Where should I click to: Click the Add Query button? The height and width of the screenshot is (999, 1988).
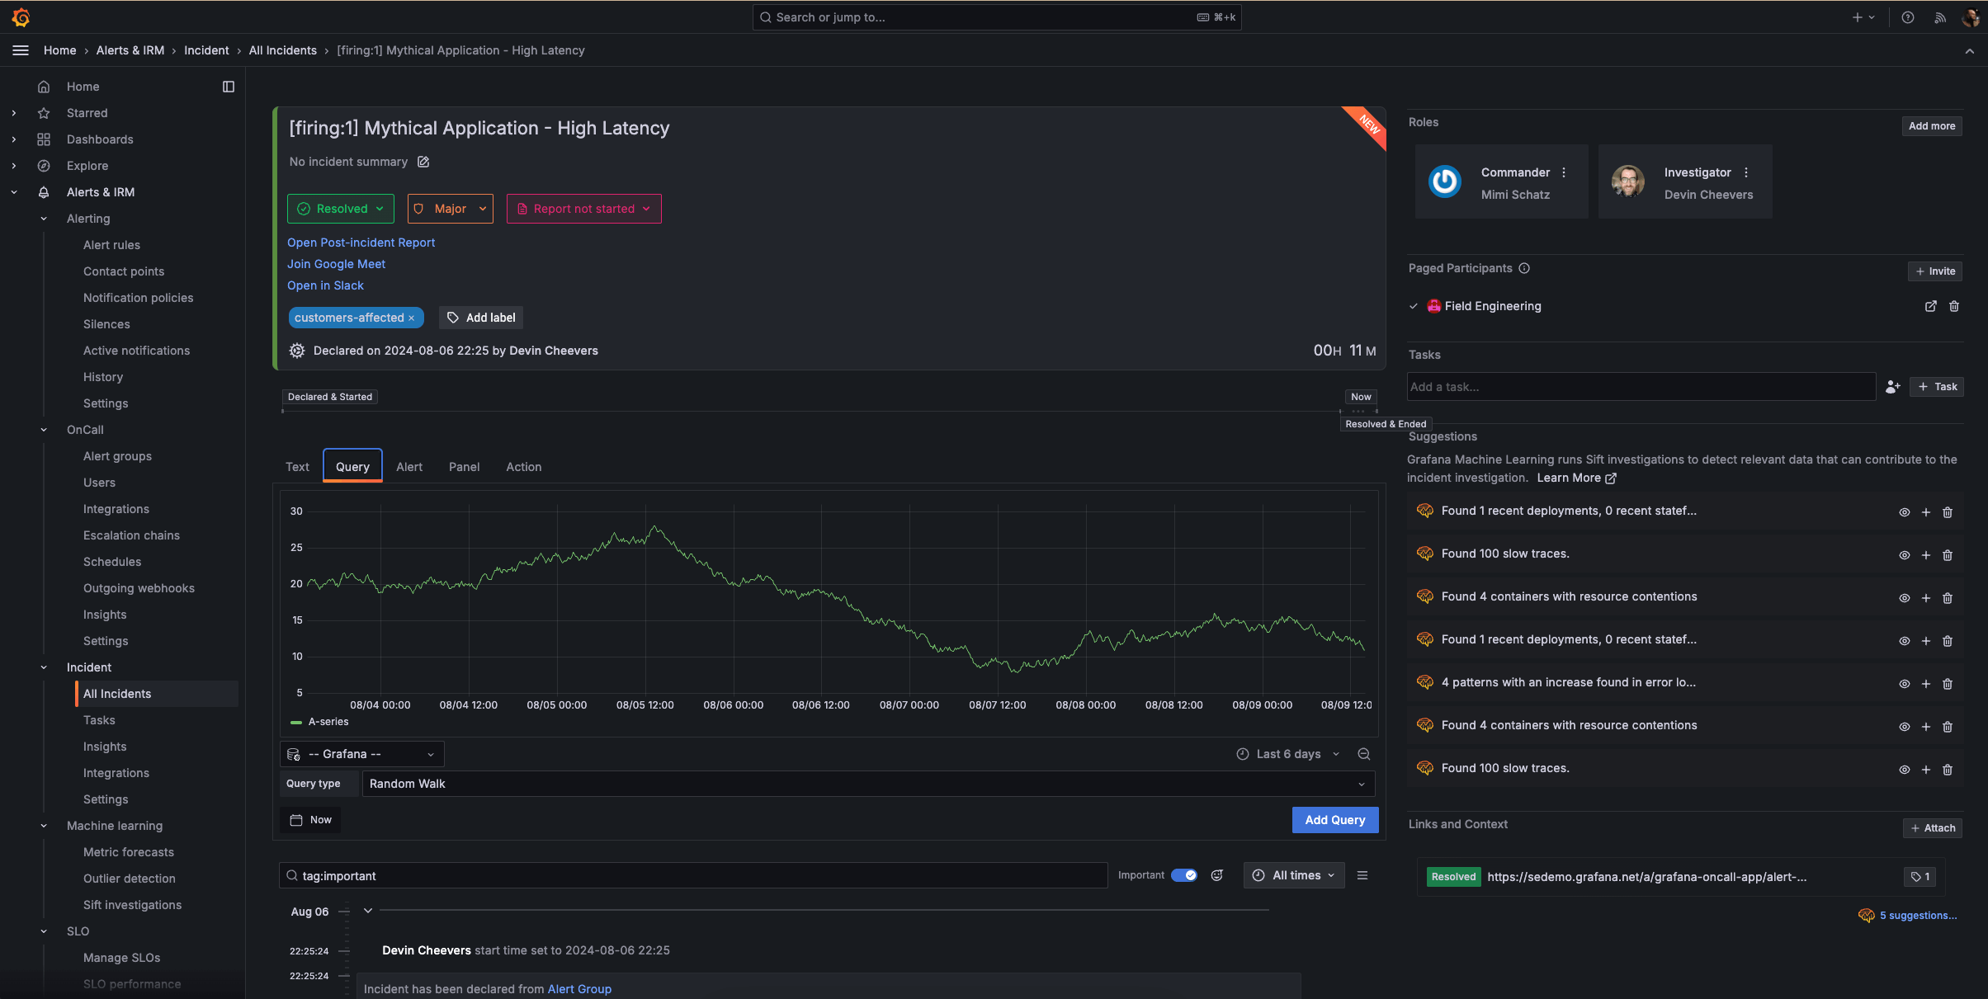(x=1334, y=820)
